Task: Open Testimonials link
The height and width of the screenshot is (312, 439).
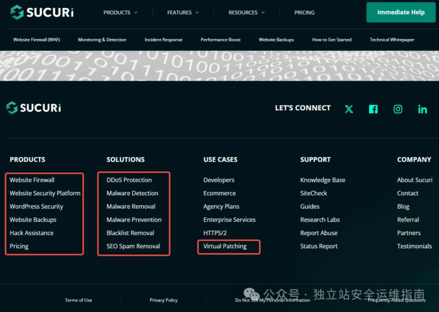Action: coord(415,246)
